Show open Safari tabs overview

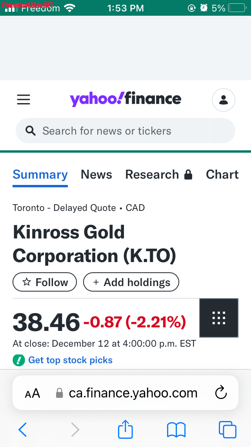[x=227, y=429]
